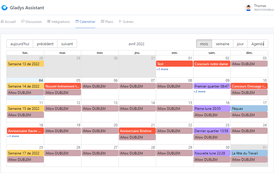This screenshot has height=173, width=274.
Task: Switch calendar to jour view
Action: click(240, 44)
